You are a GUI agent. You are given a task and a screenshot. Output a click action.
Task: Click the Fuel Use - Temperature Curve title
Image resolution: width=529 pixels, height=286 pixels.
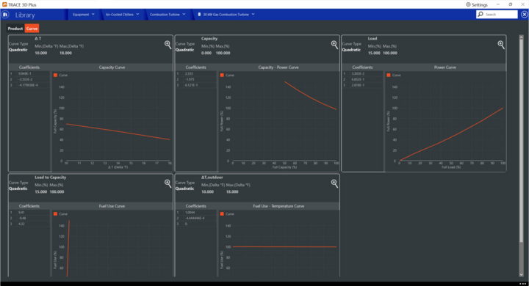[x=278, y=206]
